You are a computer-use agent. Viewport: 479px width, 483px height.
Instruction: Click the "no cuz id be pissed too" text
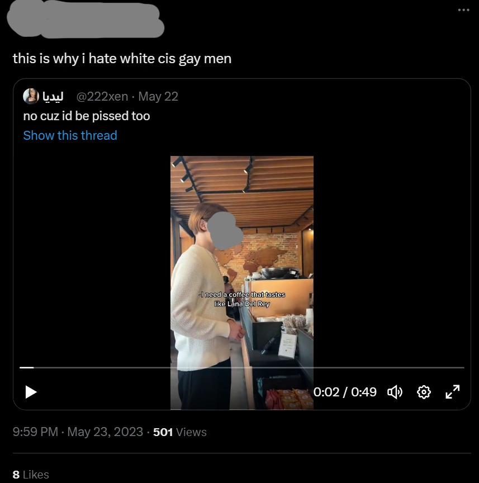(87, 116)
